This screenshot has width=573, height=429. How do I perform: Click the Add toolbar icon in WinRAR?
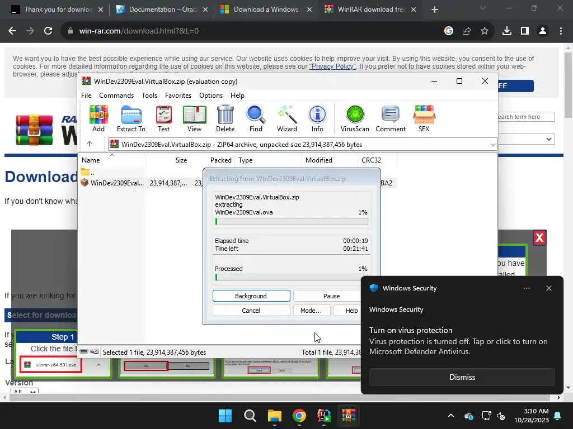click(x=98, y=118)
